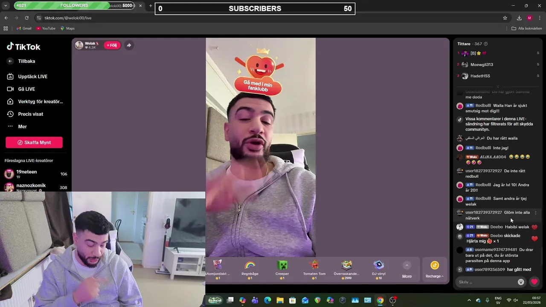Open the Chrome profile avatar
Viewport: 546px width, 307px height.
(529, 18)
